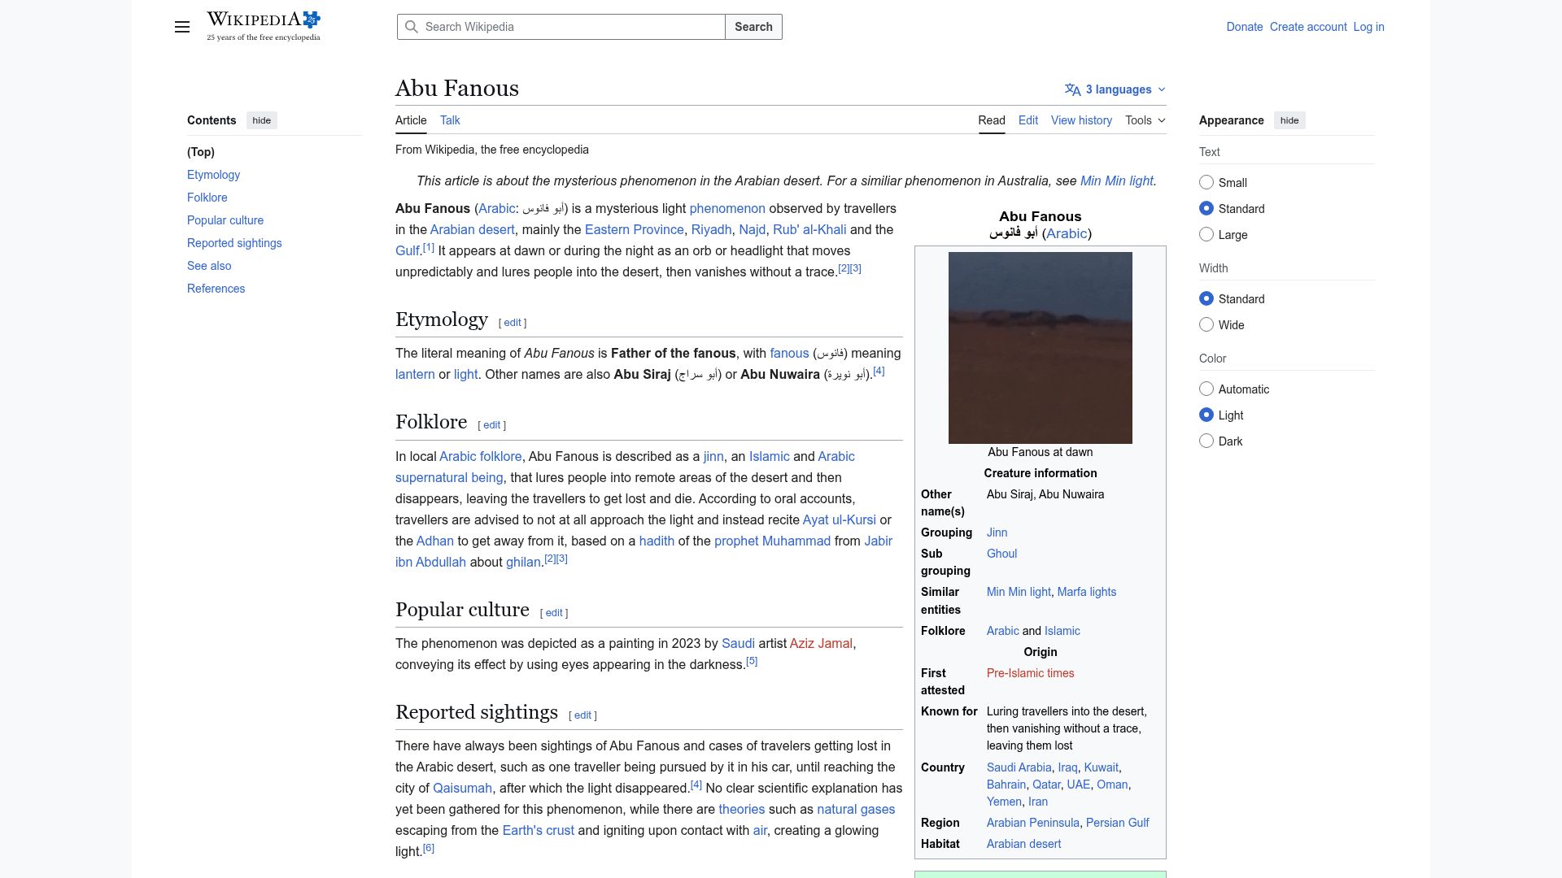
Task: Select Standard width option
Action: point(1206,299)
